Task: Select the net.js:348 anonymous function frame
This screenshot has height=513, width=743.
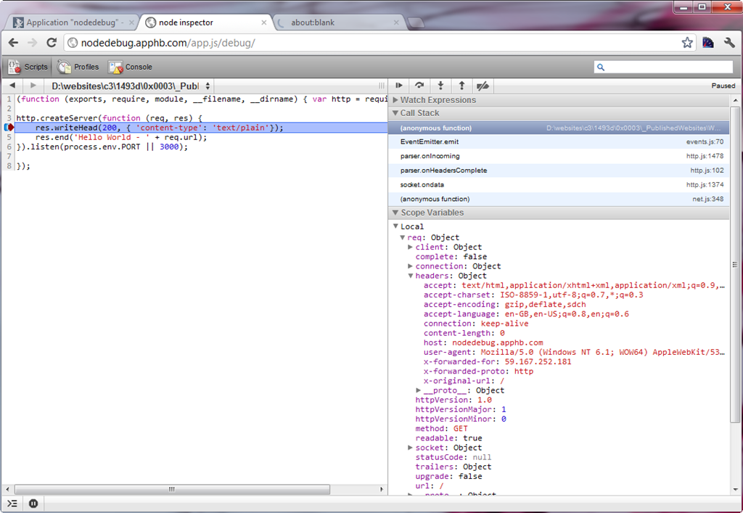Action: (558, 199)
